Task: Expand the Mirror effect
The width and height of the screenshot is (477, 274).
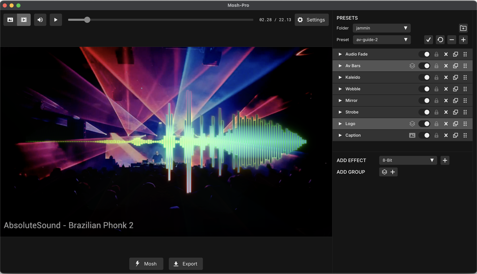Action: click(340, 100)
